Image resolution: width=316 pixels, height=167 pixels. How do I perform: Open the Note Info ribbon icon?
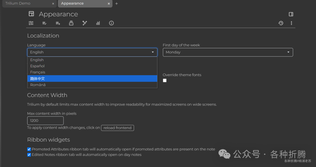point(111,23)
